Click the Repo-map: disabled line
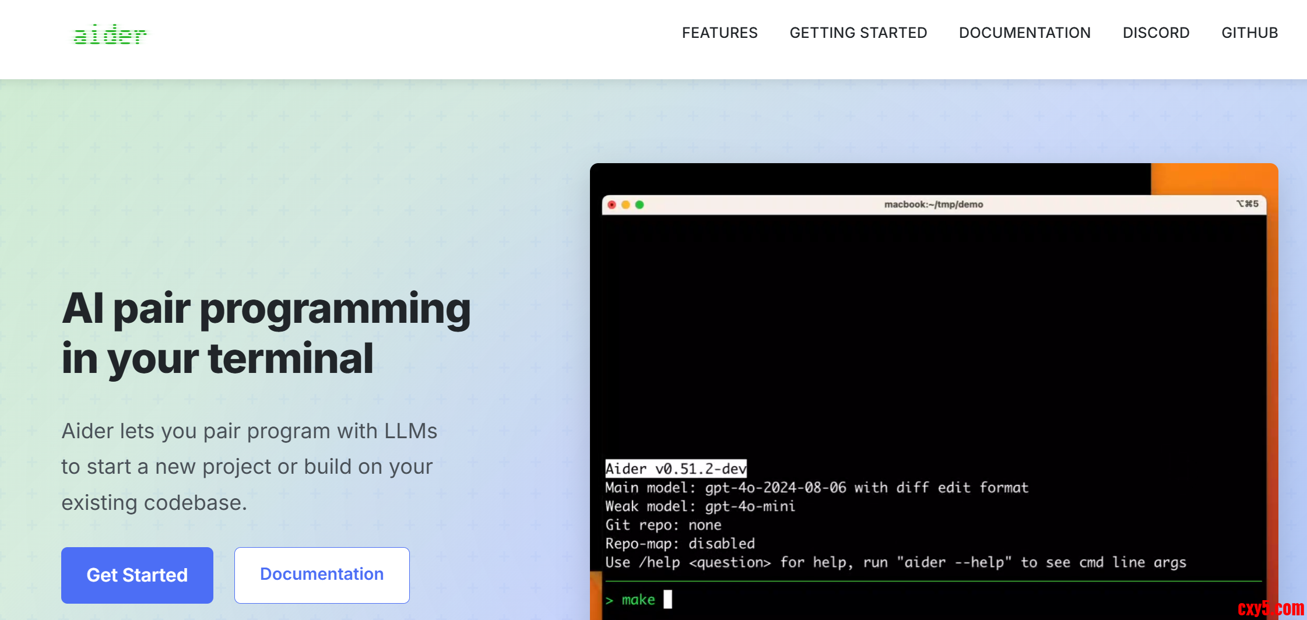 pyautogui.click(x=680, y=544)
